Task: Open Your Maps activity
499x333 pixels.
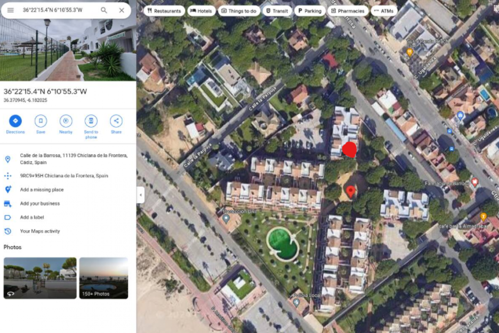Action: click(x=40, y=231)
